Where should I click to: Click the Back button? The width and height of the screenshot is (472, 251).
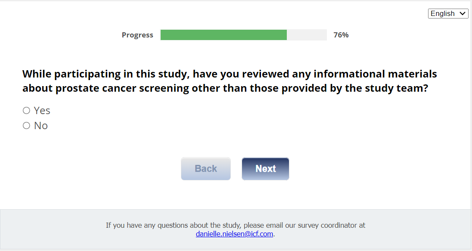[206, 169]
